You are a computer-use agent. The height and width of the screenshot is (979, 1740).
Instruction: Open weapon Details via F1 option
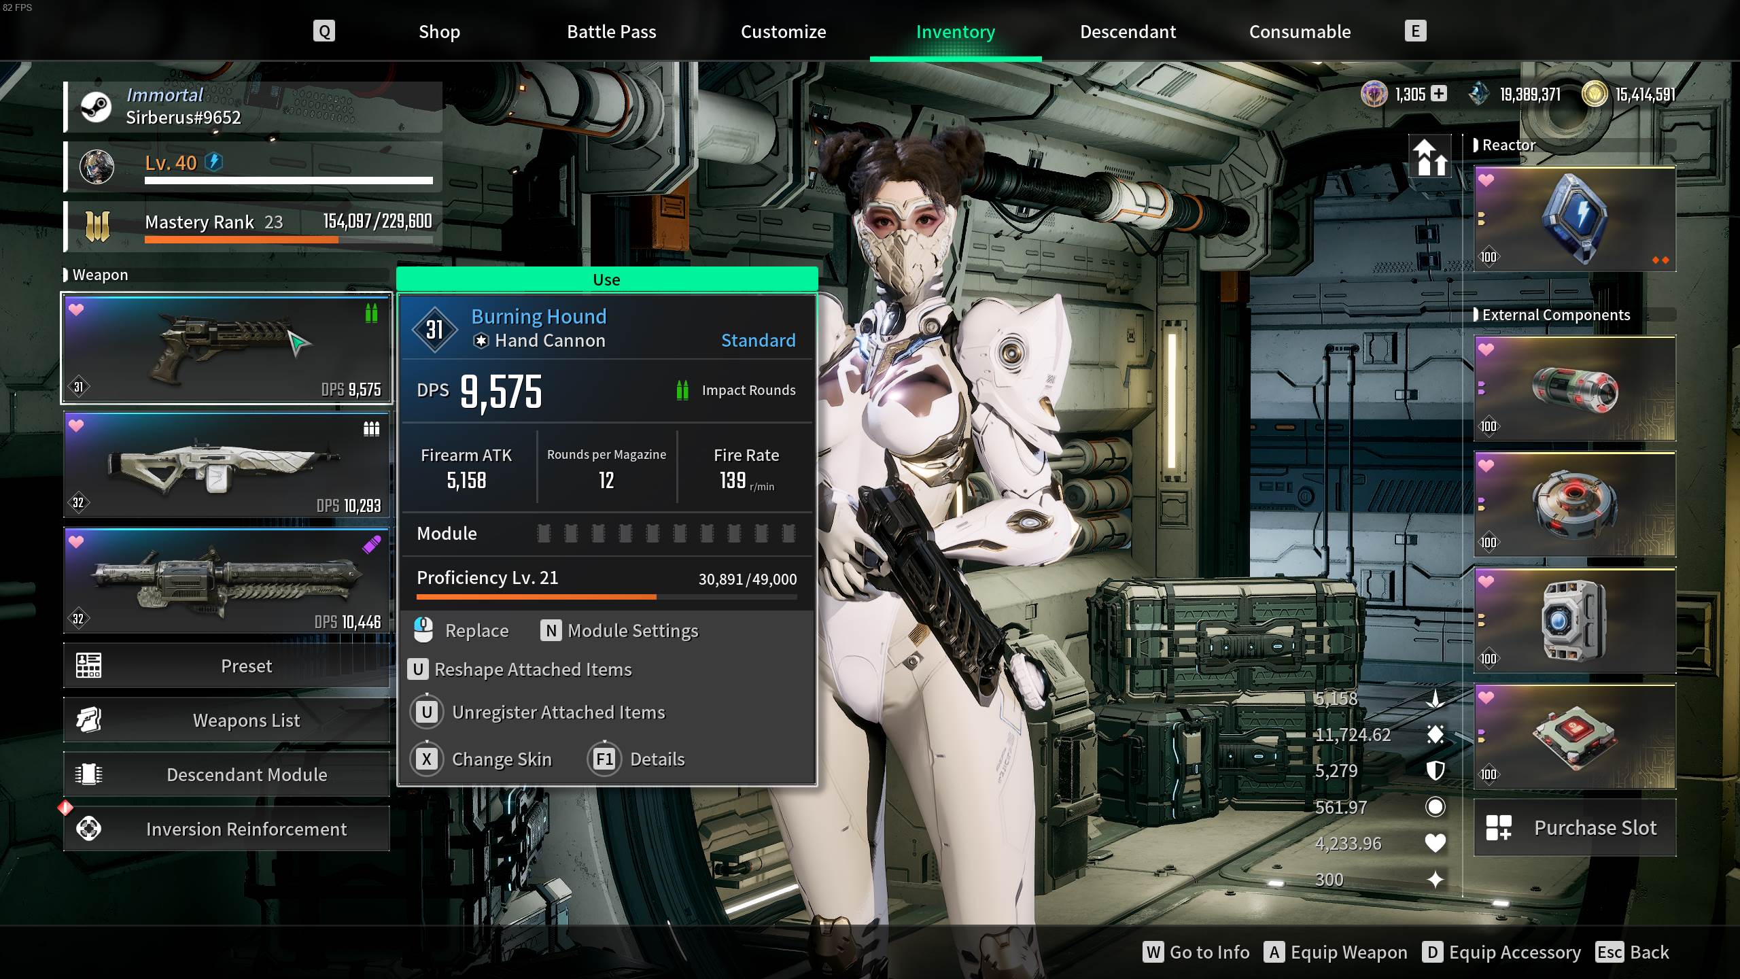(x=637, y=759)
